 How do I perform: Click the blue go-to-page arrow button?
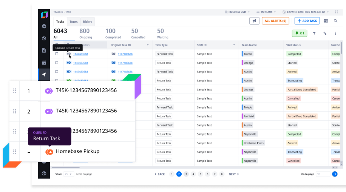(335, 174)
